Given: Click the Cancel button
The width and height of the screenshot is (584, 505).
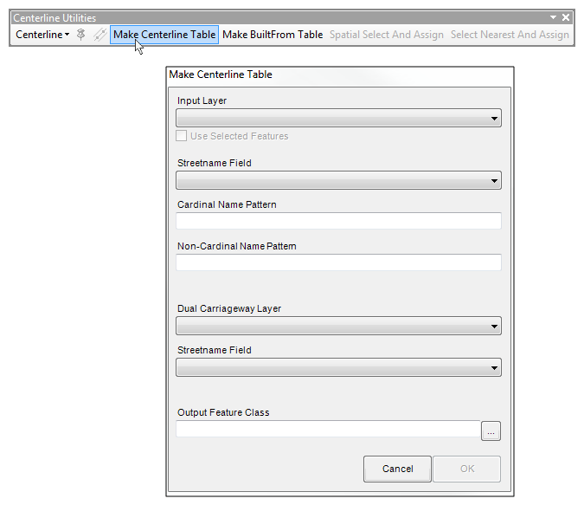Looking at the screenshot, I should (397, 469).
